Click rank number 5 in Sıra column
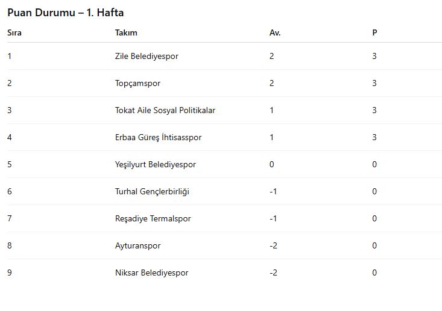 (x=10, y=164)
